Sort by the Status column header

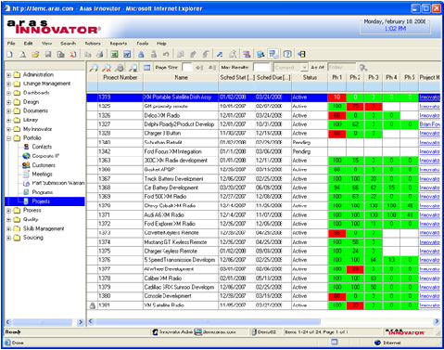point(310,77)
